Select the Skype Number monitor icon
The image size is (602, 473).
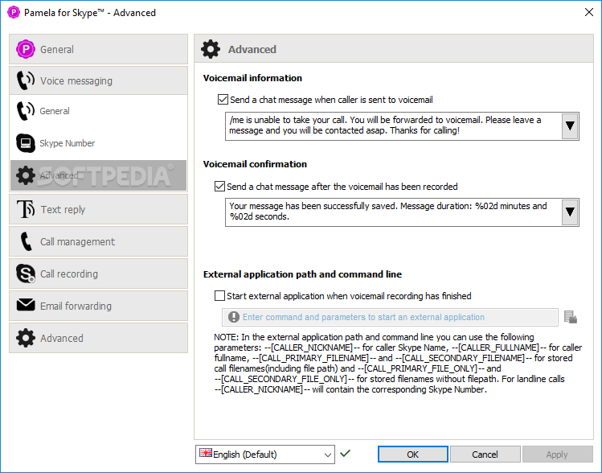26,143
